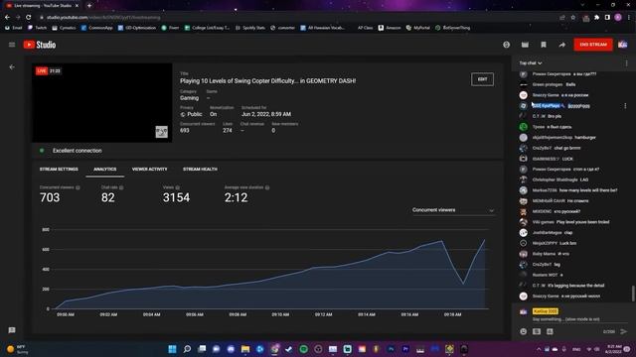
Task: Open the Twitch bookmark
Action: pos(37,28)
